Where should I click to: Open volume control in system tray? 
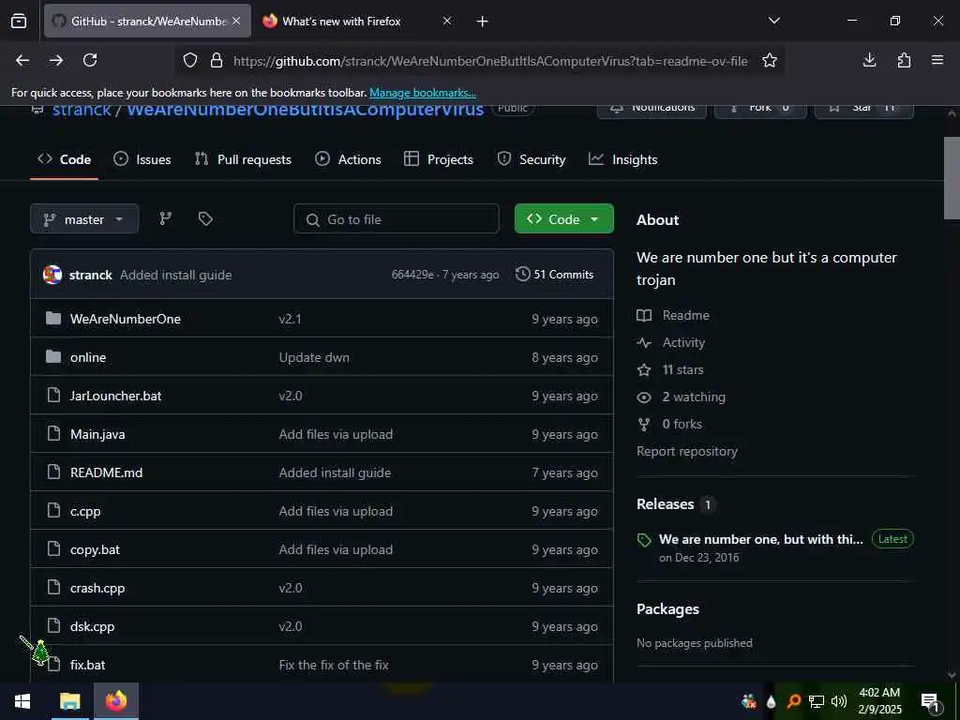pyautogui.click(x=839, y=701)
